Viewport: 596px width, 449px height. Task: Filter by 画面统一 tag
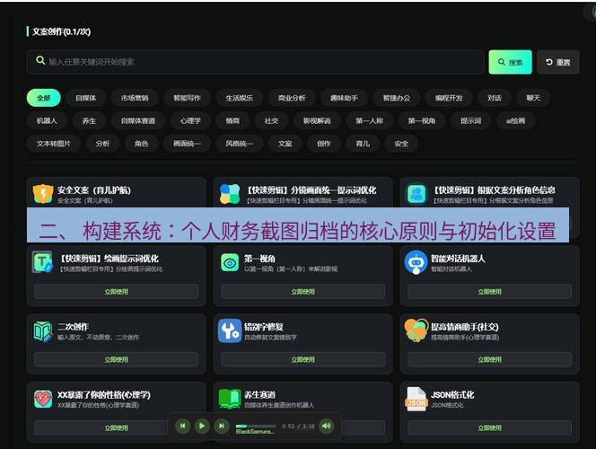[187, 144]
